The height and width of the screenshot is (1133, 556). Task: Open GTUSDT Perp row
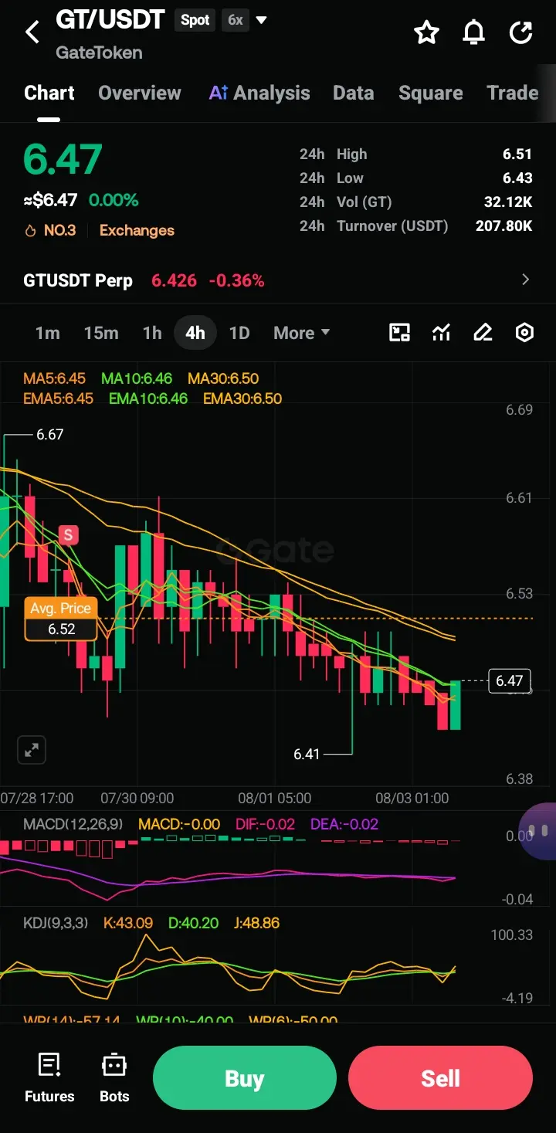tap(278, 280)
